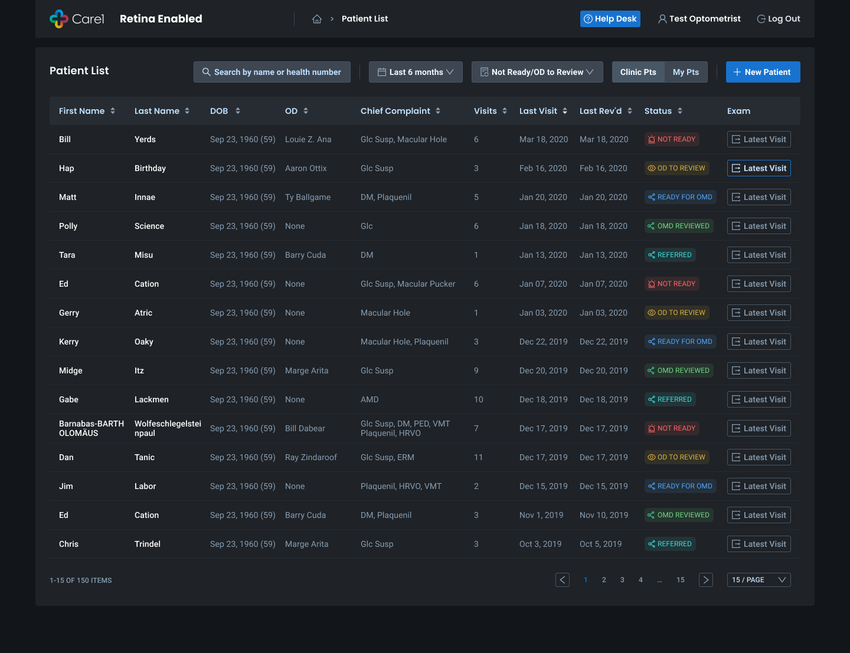Image resolution: width=850 pixels, height=653 pixels.
Task: Open the 15 / PAGE size dropdown
Action: pyautogui.click(x=759, y=580)
